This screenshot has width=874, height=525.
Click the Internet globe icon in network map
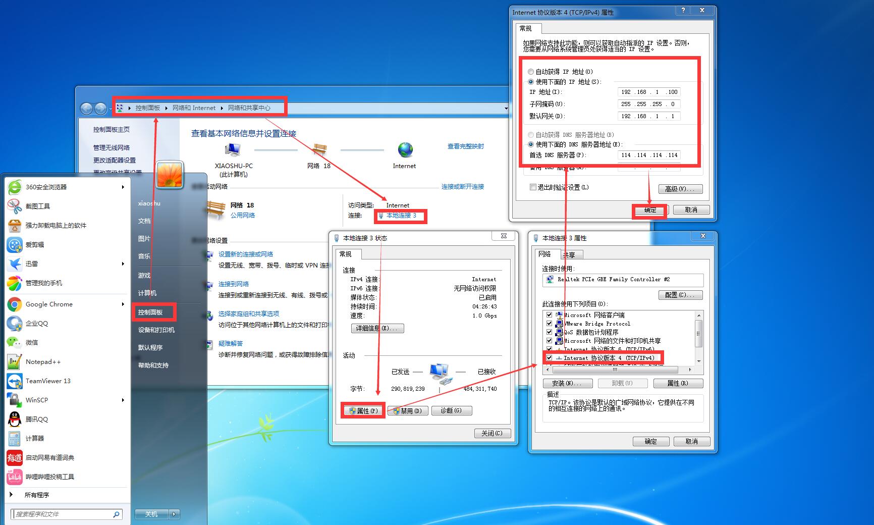[x=405, y=149]
